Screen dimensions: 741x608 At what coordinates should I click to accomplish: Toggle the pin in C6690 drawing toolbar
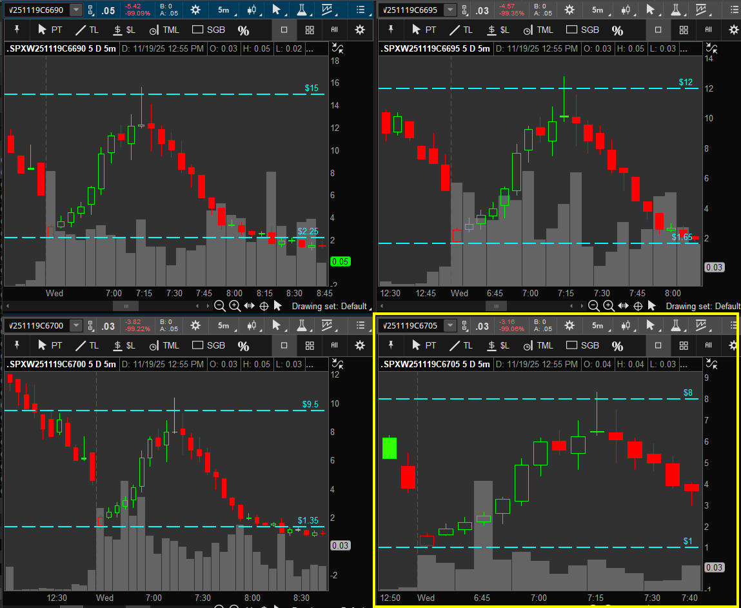pyautogui.click(x=17, y=30)
